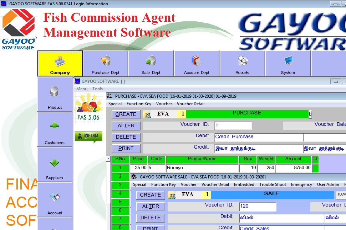Open the Trouble Shoot menu
Image resolution: width=346 pixels, height=230 pixels.
[273, 184]
